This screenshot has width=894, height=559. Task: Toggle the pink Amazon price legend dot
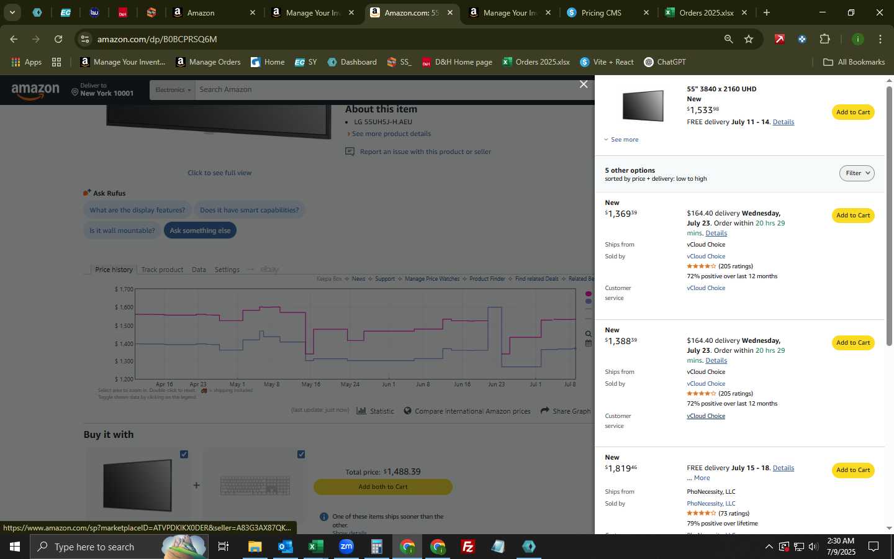(x=589, y=294)
